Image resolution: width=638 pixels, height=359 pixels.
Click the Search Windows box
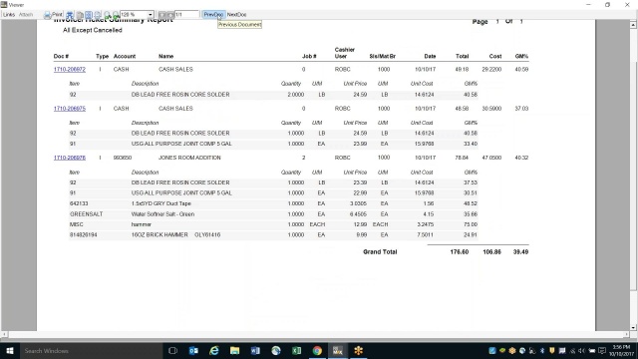[91, 350]
